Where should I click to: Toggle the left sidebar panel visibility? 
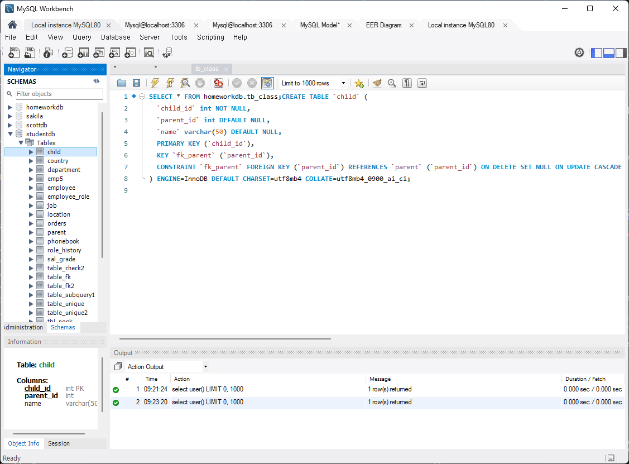coord(597,52)
